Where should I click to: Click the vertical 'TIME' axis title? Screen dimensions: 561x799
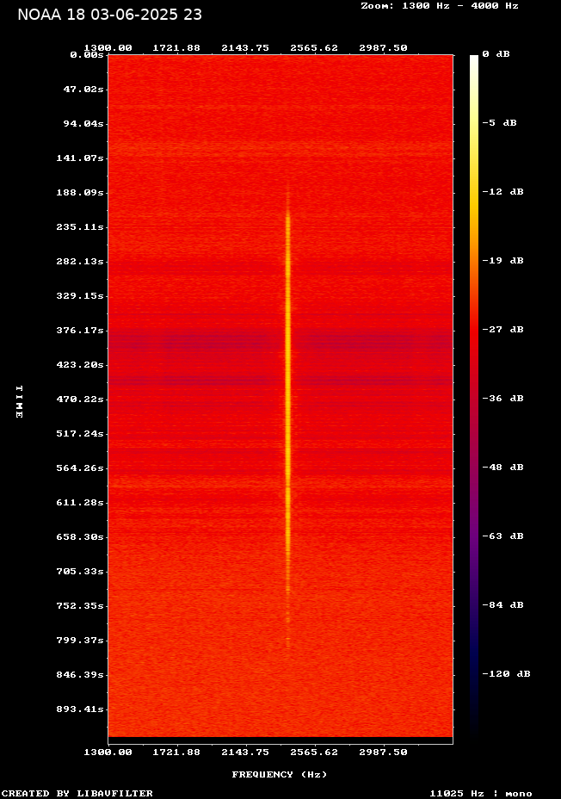click(x=19, y=402)
